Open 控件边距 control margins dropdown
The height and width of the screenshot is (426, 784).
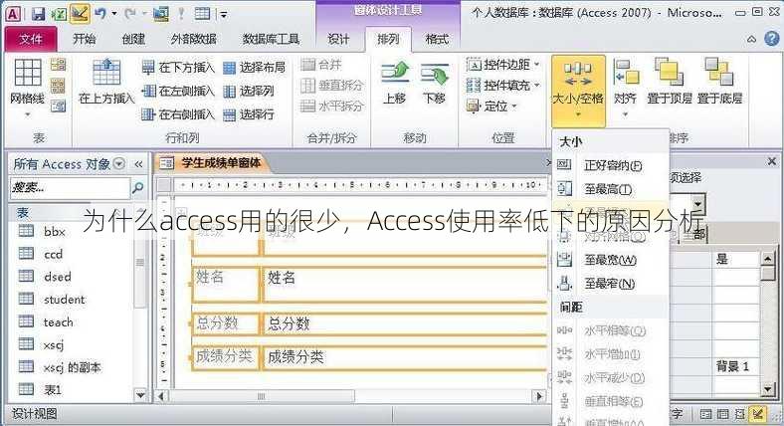(503, 65)
